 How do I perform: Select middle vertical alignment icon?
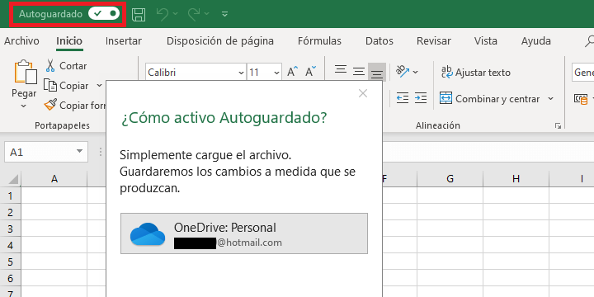point(359,72)
